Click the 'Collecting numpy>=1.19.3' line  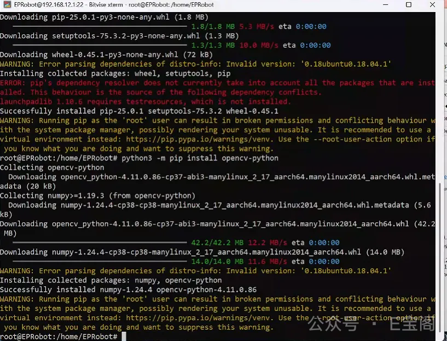pos(97,195)
